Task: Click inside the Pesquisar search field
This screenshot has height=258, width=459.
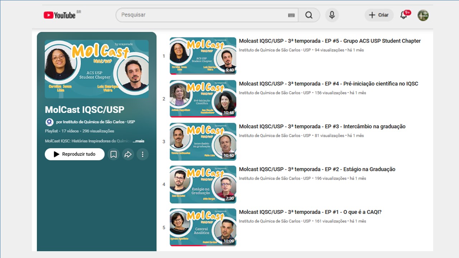Action: tap(201, 15)
